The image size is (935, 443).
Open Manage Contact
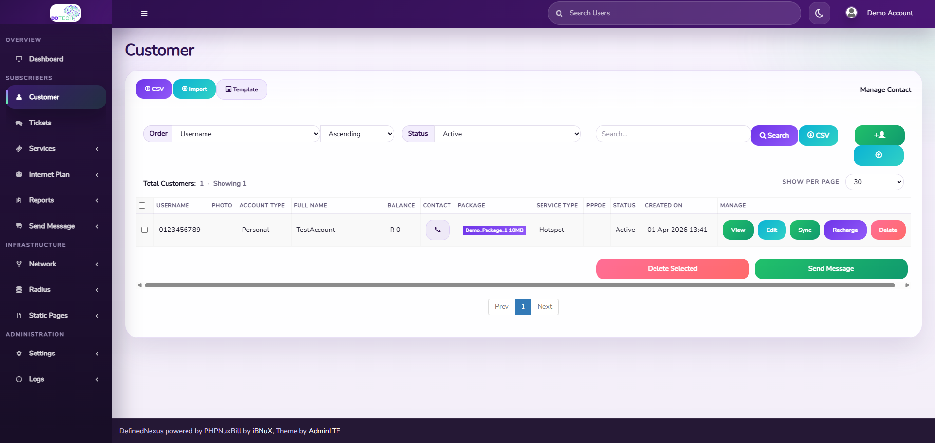point(885,89)
